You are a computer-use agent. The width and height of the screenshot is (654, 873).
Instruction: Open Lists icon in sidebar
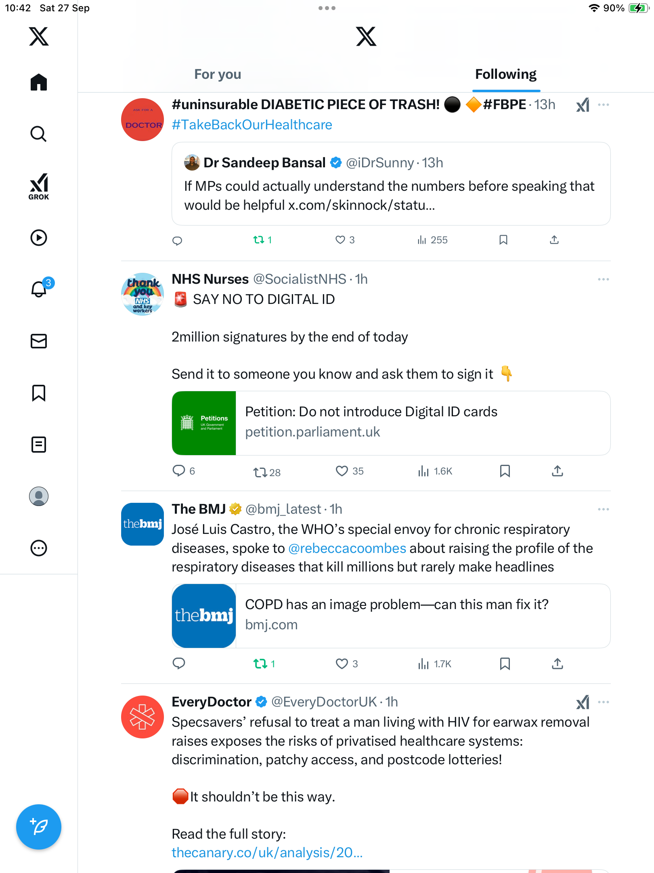(x=39, y=445)
